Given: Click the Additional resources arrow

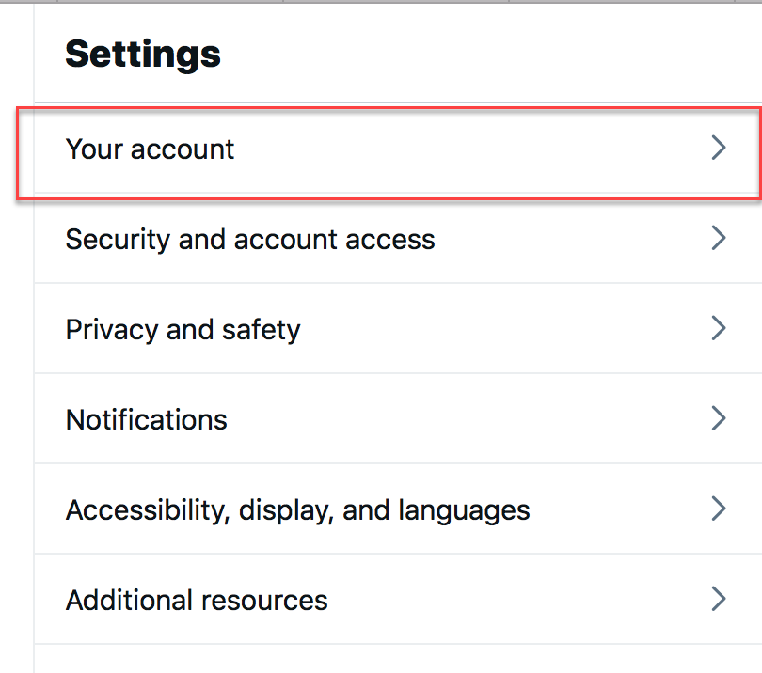Looking at the screenshot, I should pos(719,599).
